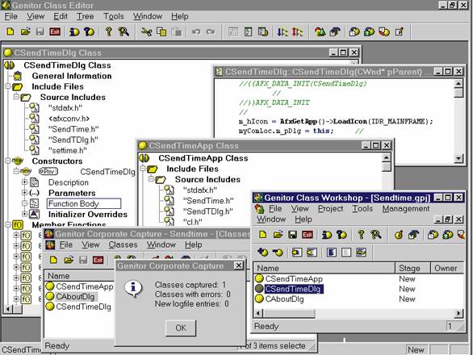Click horizontal scrollbar thumb in Workshop list
The width and height of the screenshot is (473, 355).
click(x=289, y=313)
